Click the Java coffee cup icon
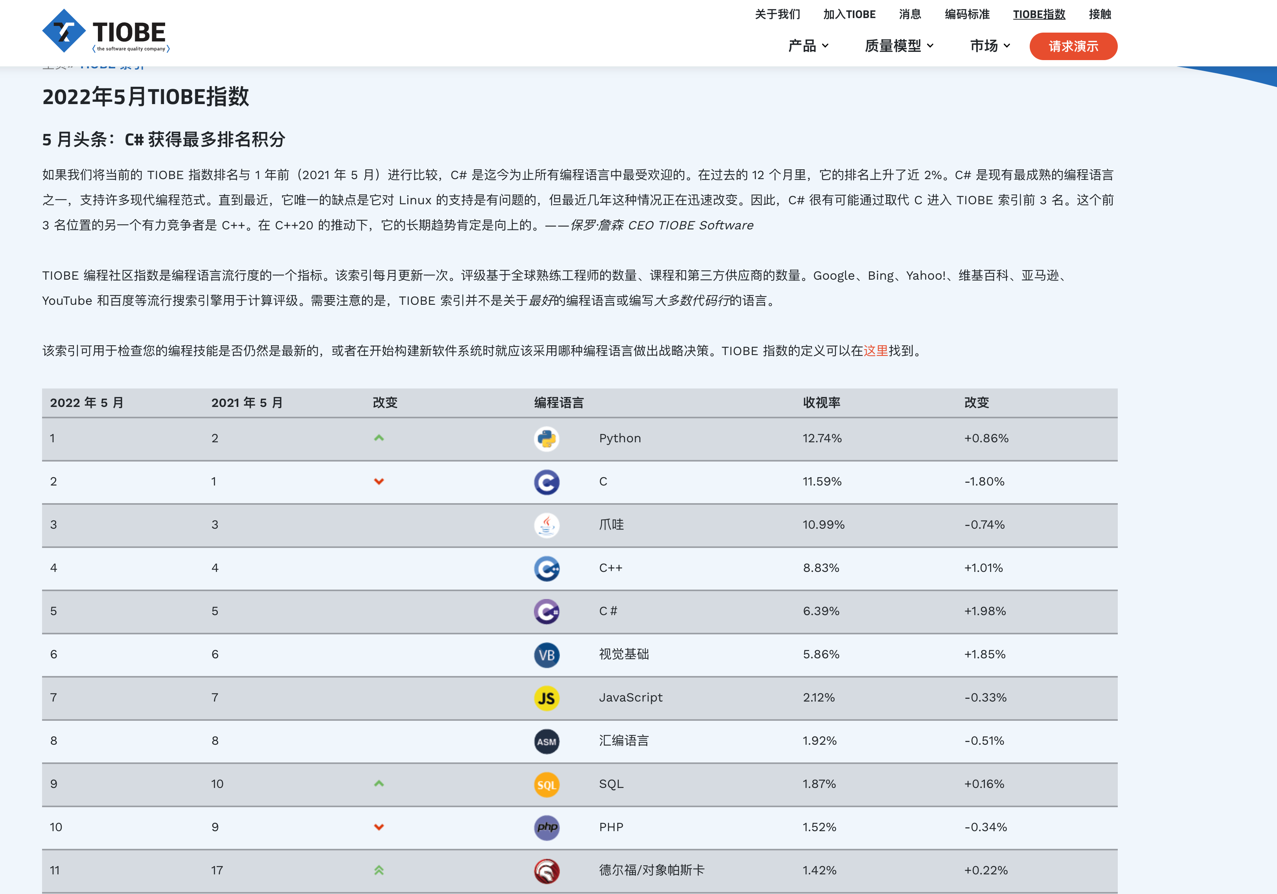The height and width of the screenshot is (894, 1277). tap(546, 525)
